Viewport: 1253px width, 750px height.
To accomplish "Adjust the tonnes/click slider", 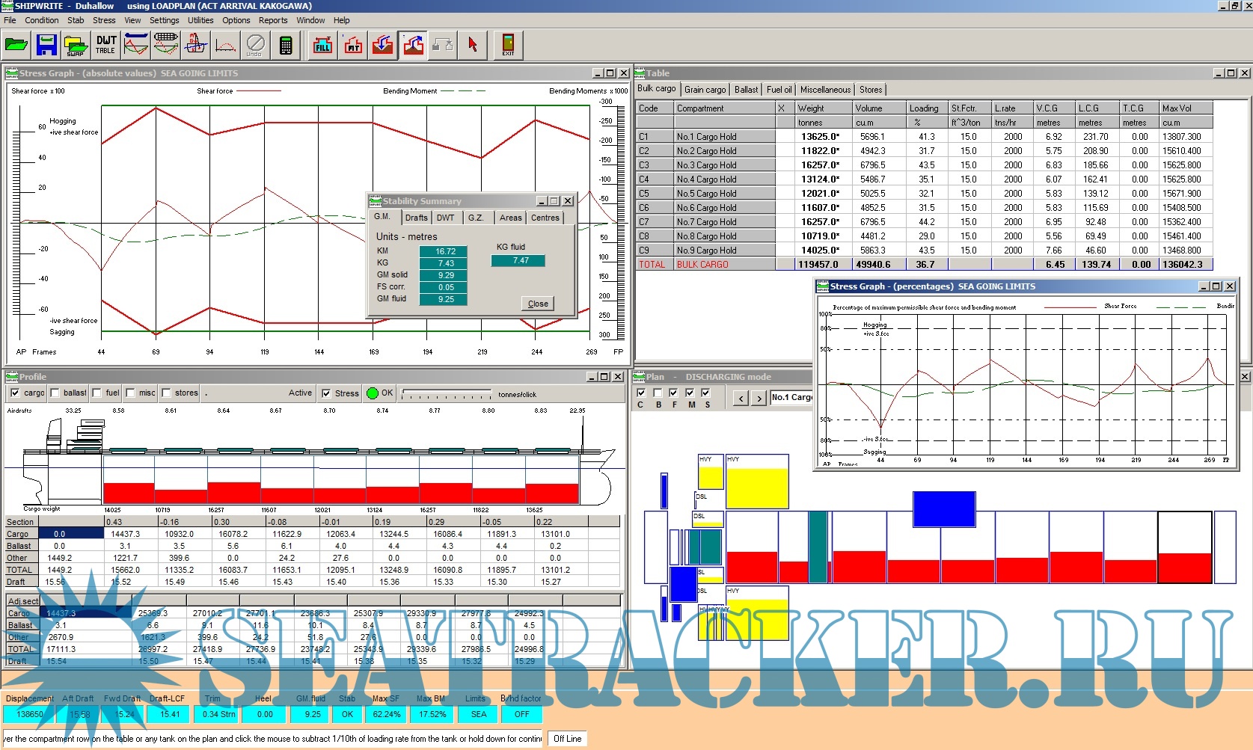I will tap(447, 393).
